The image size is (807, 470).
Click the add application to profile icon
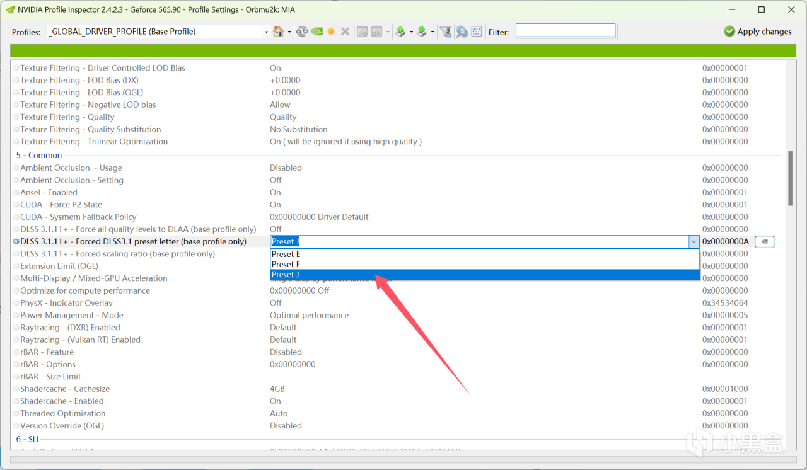363,32
